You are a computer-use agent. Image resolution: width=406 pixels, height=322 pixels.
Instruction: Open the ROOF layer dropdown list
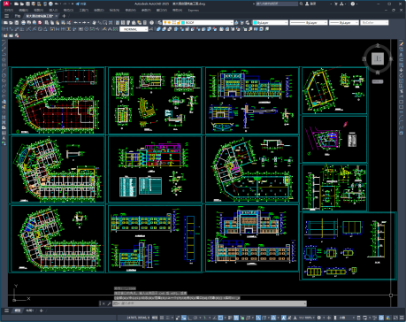tap(232, 22)
